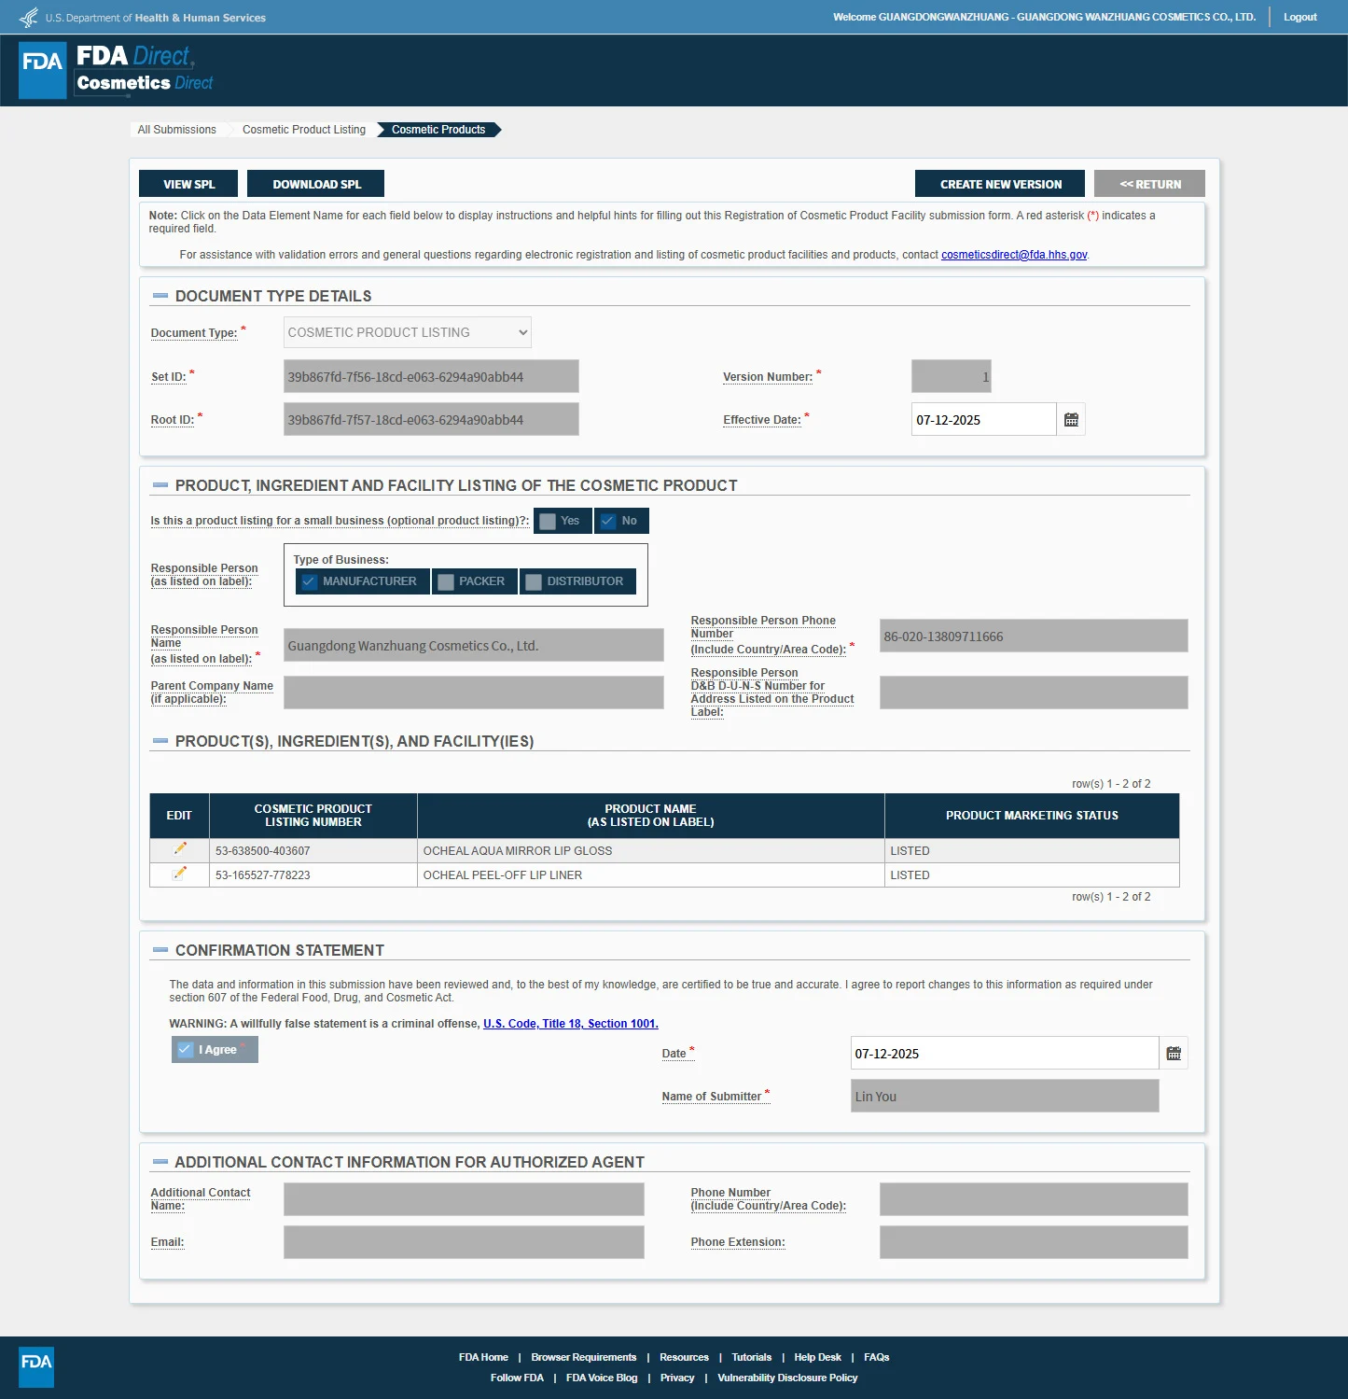
Task: Click the Root ID field
Action: point(431,419)
